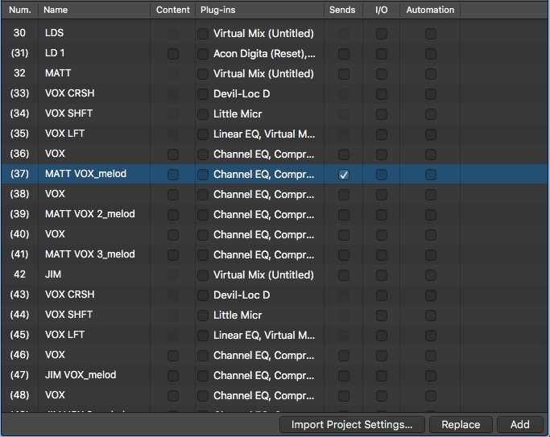Select track 48 VOX row
This screenshot has width=550, height=437.
click(x=275, y=395)
